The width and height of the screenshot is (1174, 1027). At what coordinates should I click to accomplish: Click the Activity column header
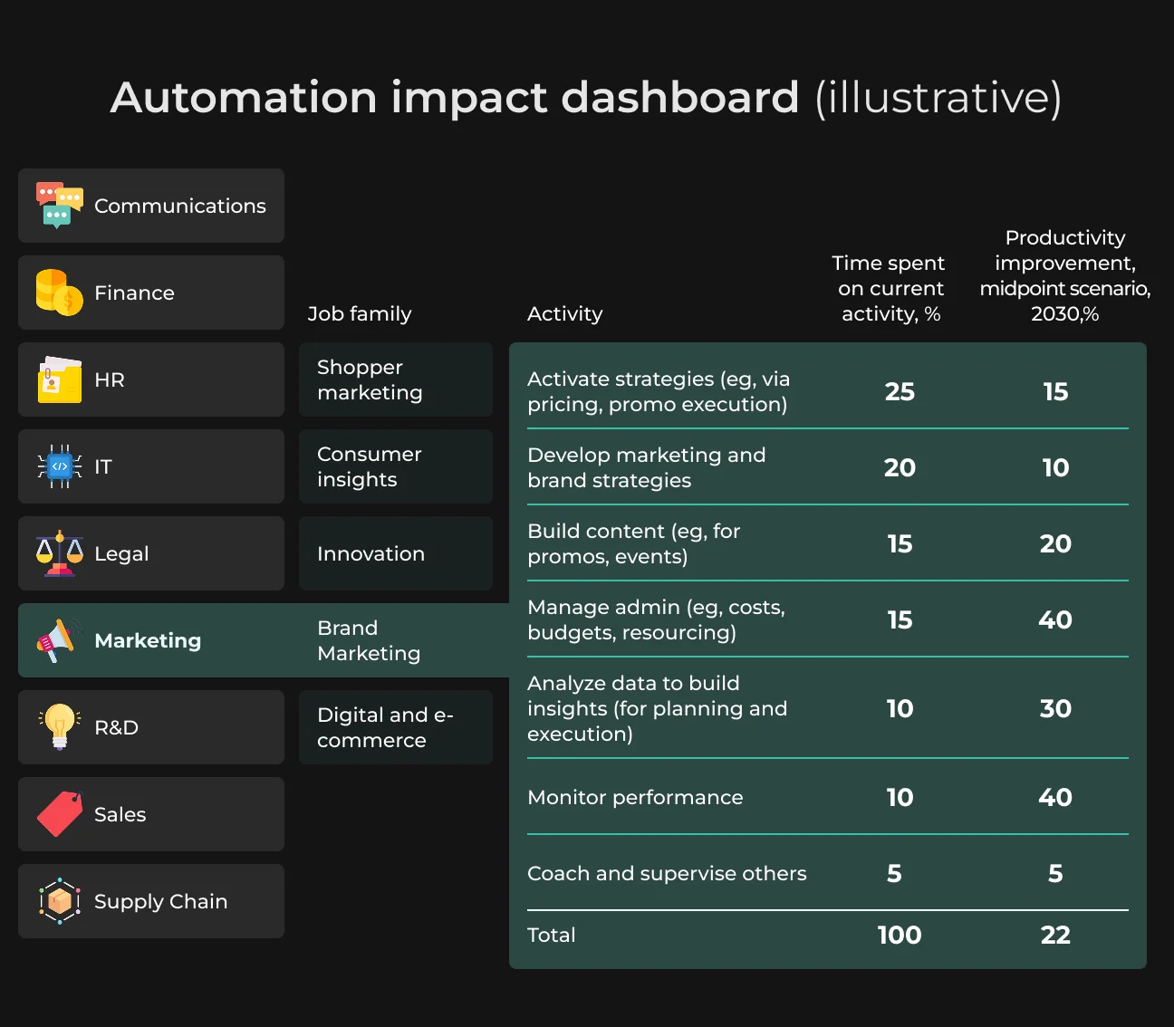[x=564, y=313]
